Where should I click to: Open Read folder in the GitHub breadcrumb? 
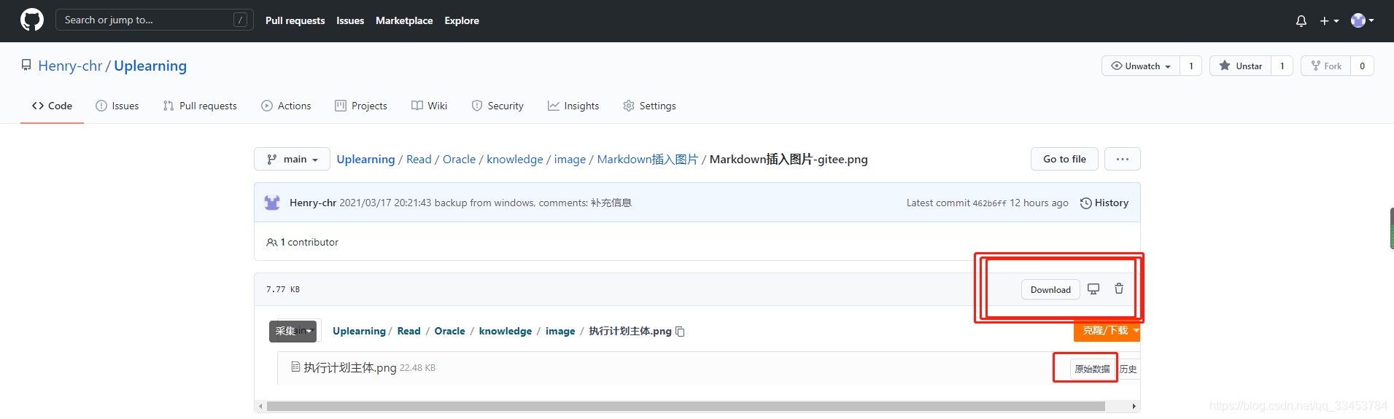coord(419,159)
